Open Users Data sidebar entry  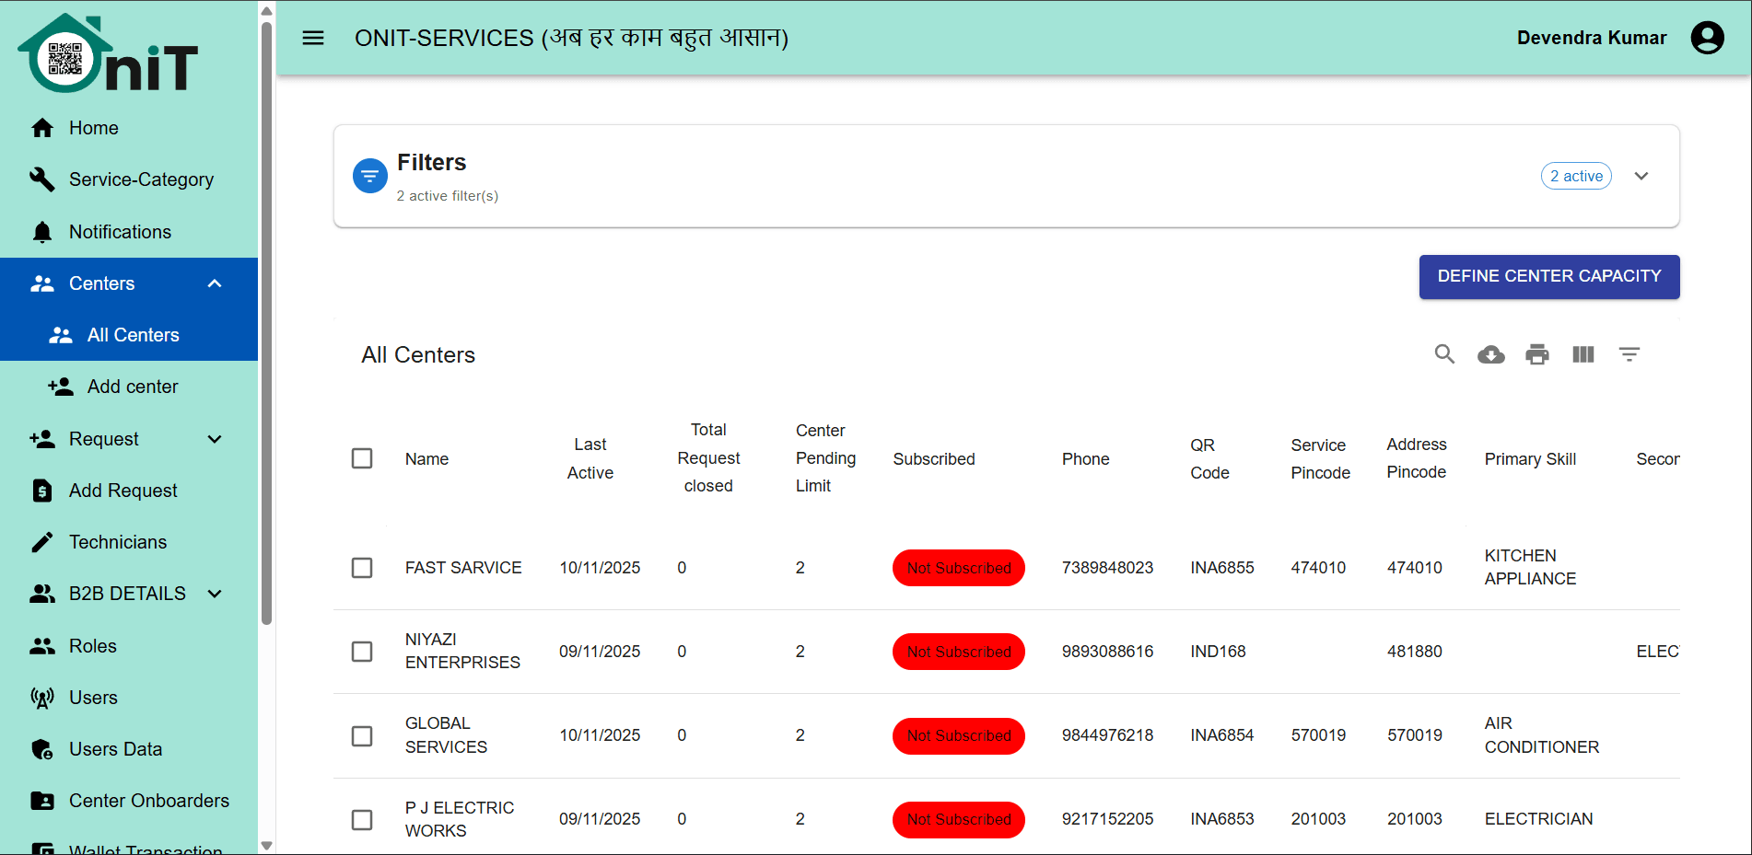129,749
